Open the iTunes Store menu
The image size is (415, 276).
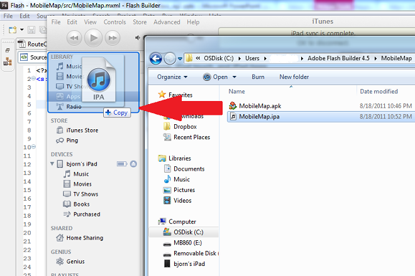140,22
